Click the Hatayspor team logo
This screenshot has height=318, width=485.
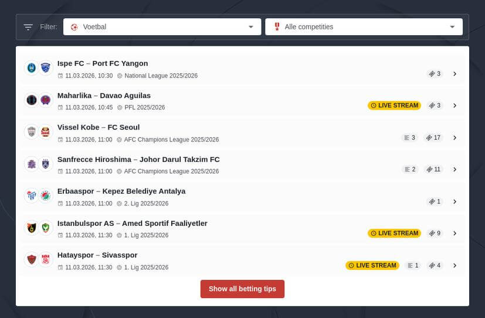coord(31,259)
